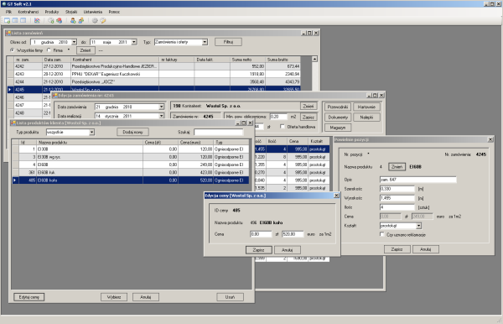Select the Firma radio button

coord(49,50)
